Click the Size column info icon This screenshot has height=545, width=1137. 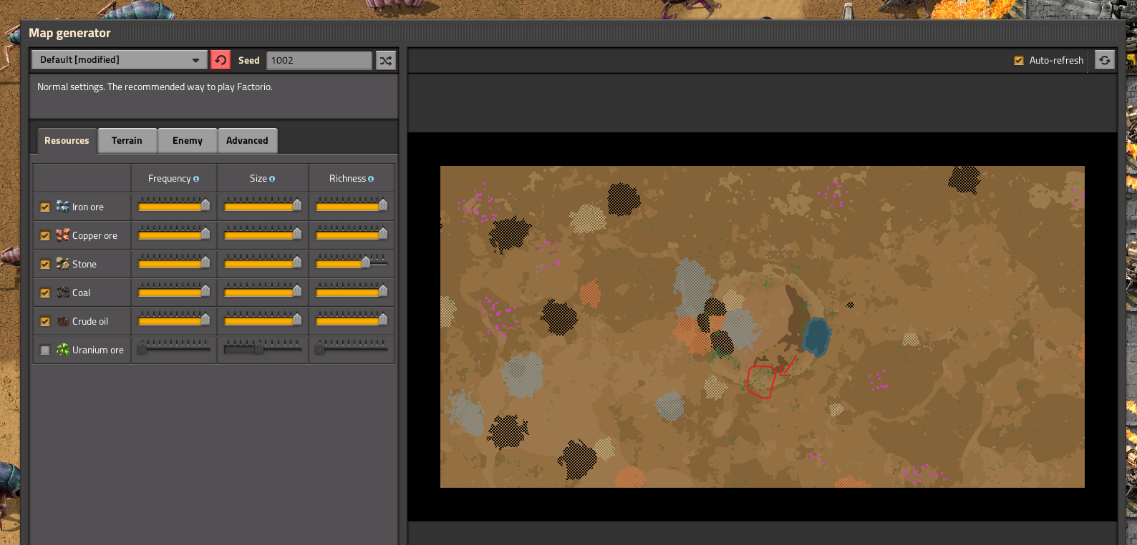pyautogui.click(x=272, y=179)
